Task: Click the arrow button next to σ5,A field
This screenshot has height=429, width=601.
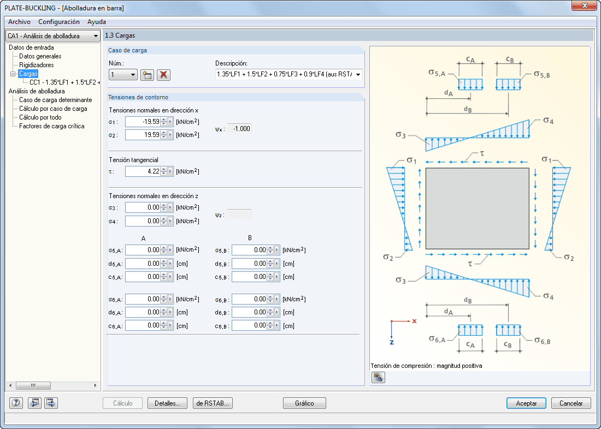Action: pyautogui.click(x=170, y=250)
